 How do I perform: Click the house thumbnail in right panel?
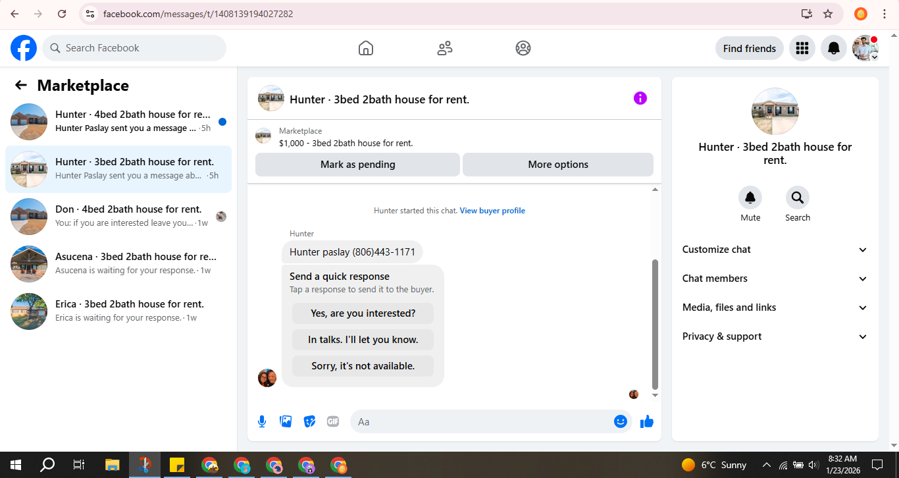coord(775,111)
